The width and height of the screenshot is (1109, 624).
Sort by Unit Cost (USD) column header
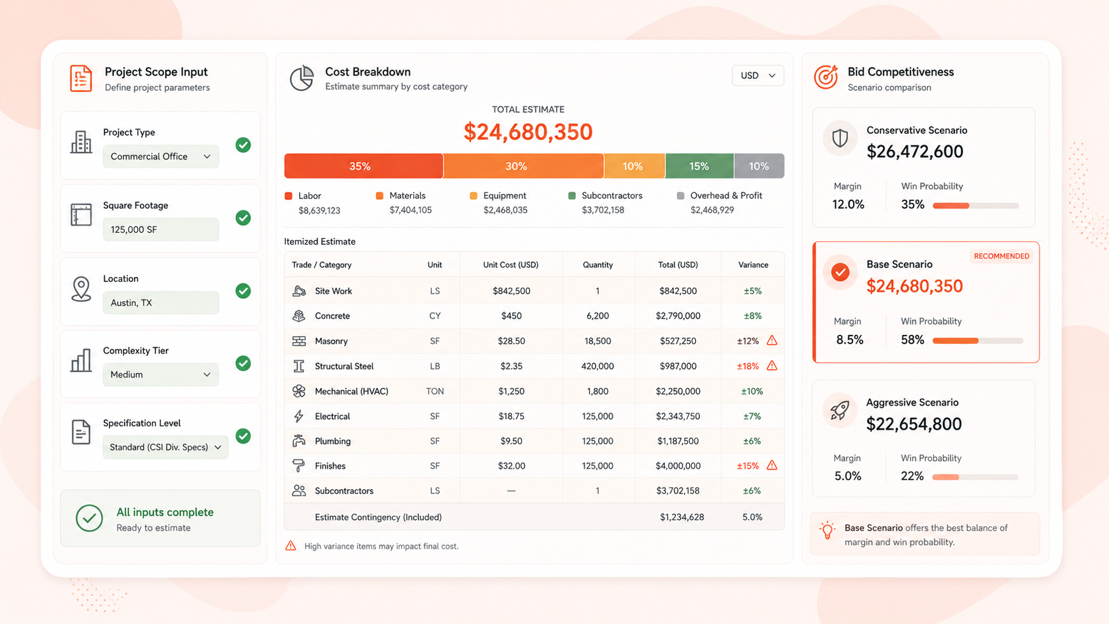click(x=511, y=265)
